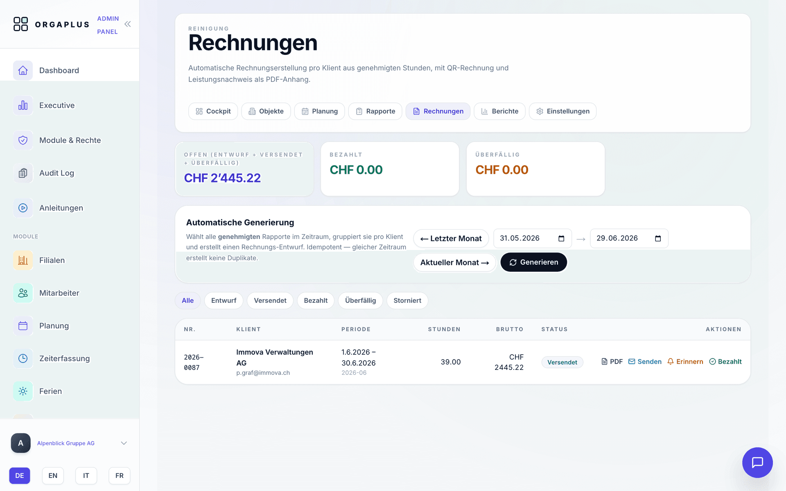Viewport: 786px width, 491px height.
Task: Click the Letzter Monat button
Action: (451, 239)
